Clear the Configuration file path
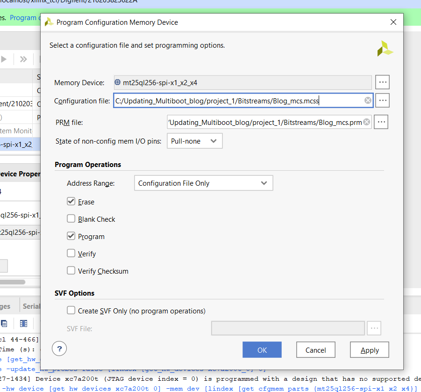The image size is (421, 392). click(x=368, y=100)
